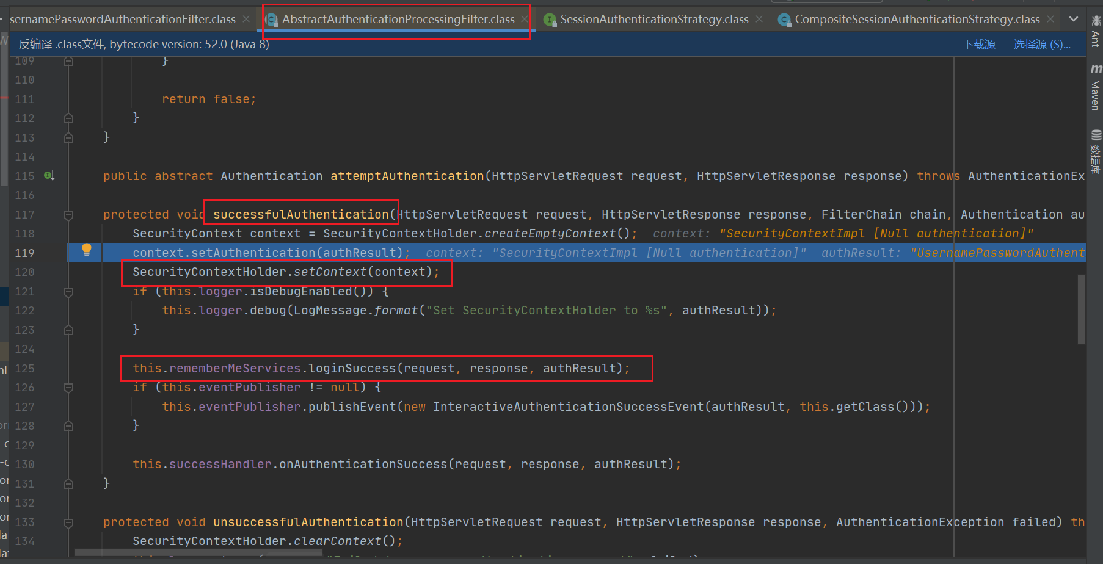Click the 下载源 download sources link
1103x564 pixels.
(979, 45)
